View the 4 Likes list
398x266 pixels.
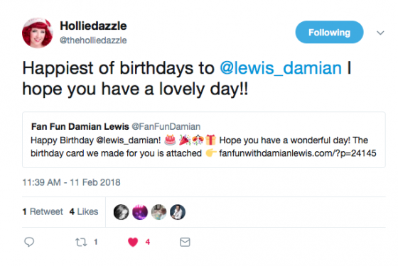84,211
